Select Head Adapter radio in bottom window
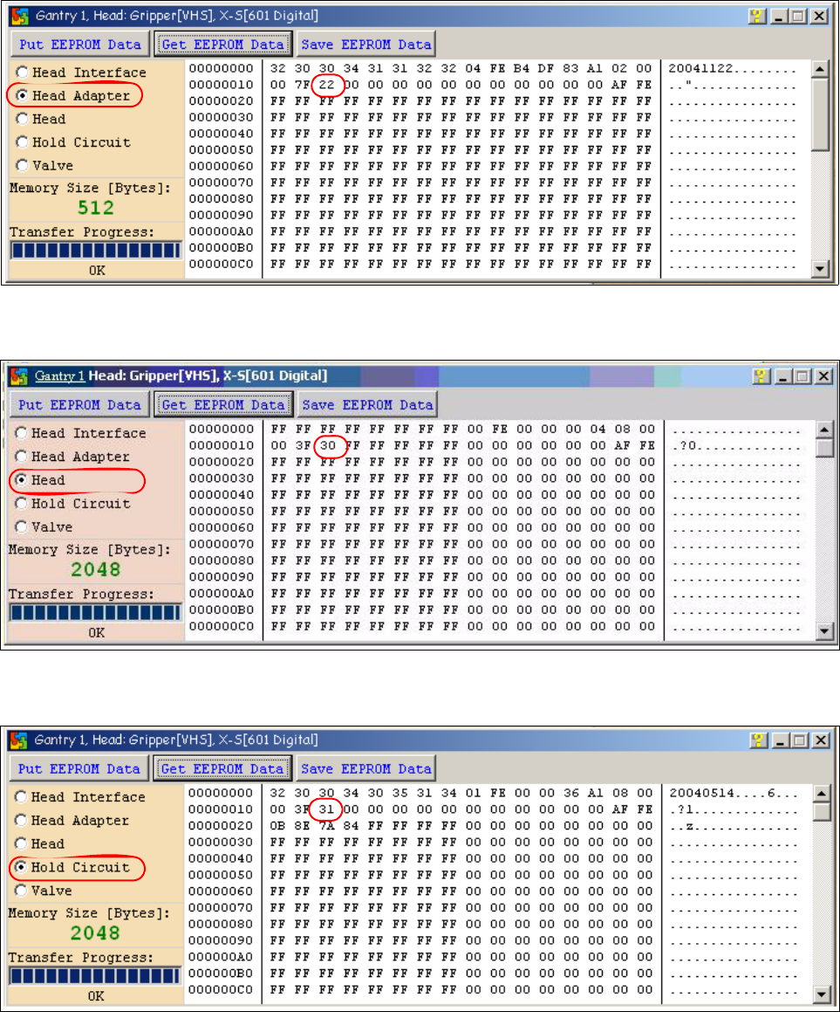The width and height of the screenshot is (840, 1012). 21,820
